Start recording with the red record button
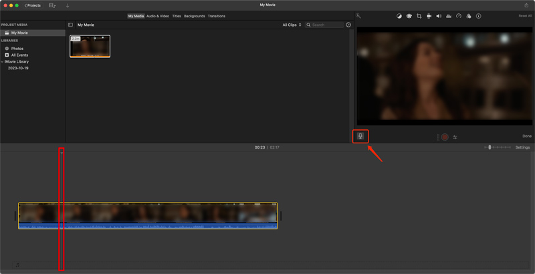Screen dimensions: 535x274 445,137
